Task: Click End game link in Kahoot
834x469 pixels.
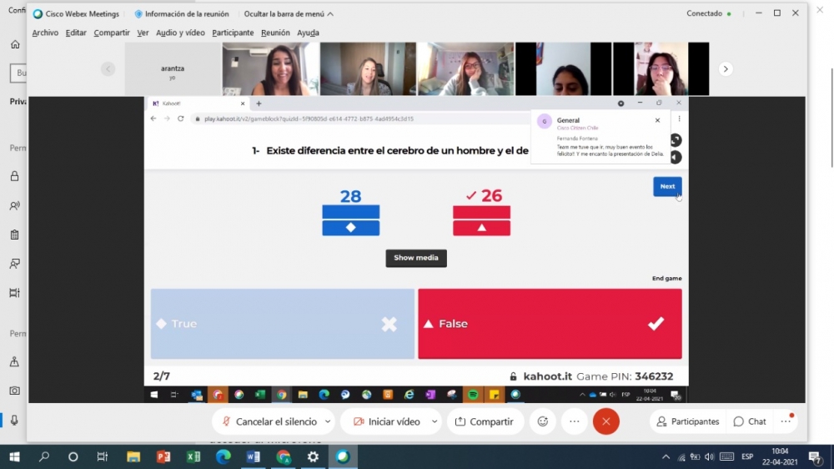Action: (666, 279)
